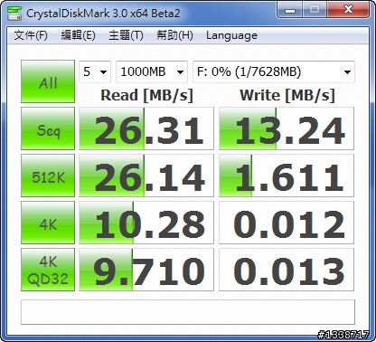Start the 4K QD32 benchmark test

[48, 270]
